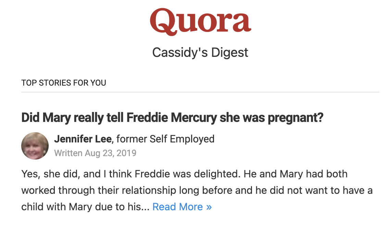Open the Freddie Mercury pregnancy question
Screen dimensions: 389x226
tap(172, 118)
